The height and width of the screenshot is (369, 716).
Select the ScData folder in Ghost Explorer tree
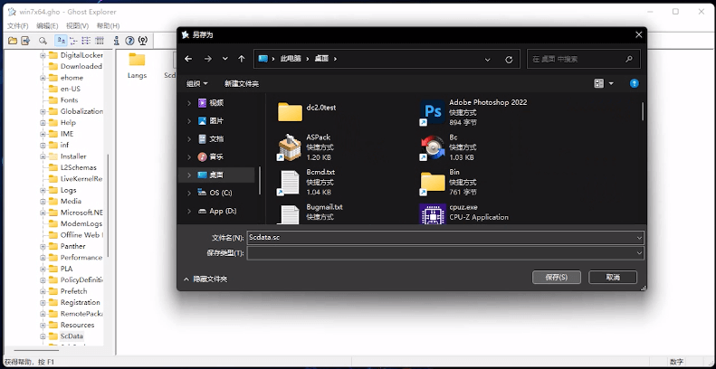pyautogui.click(x=72, y=336)
